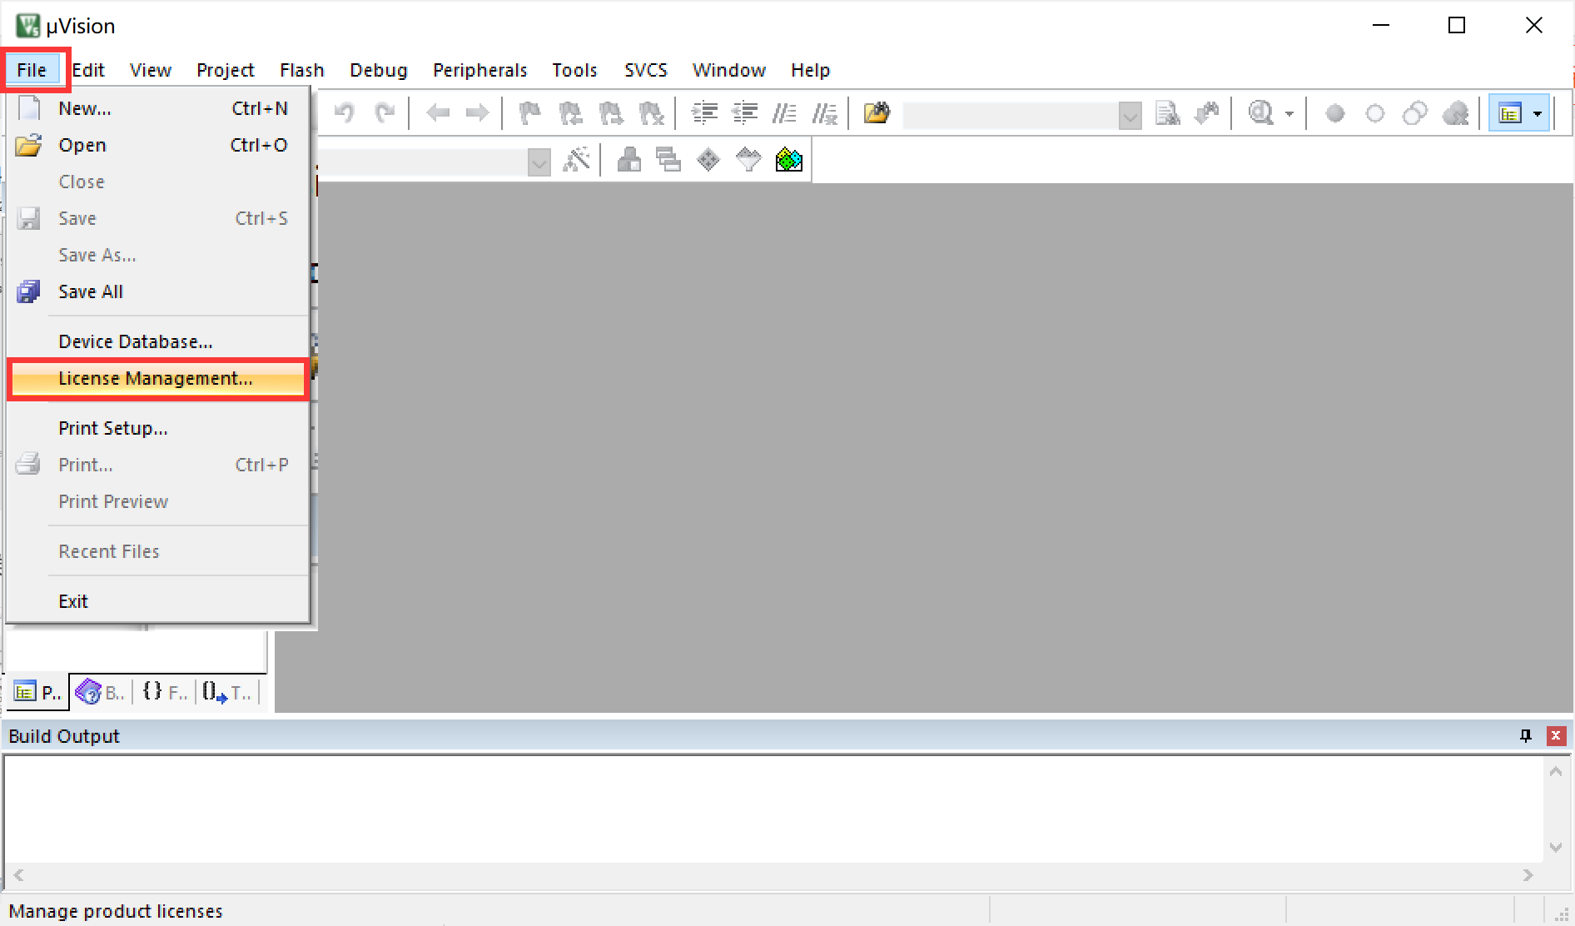Pin the Build Output panel
Image resolution: width=1575 pixels, height=926 pixels.
(x=1526, y=736)
